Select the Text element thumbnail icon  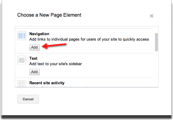pyautogui.click(x=22, y=60)
